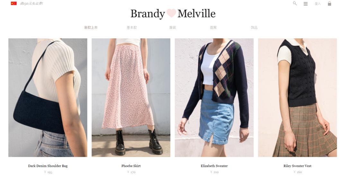
Task: Open the Riley Sweater Vest title link
Action: pos(298,166)
